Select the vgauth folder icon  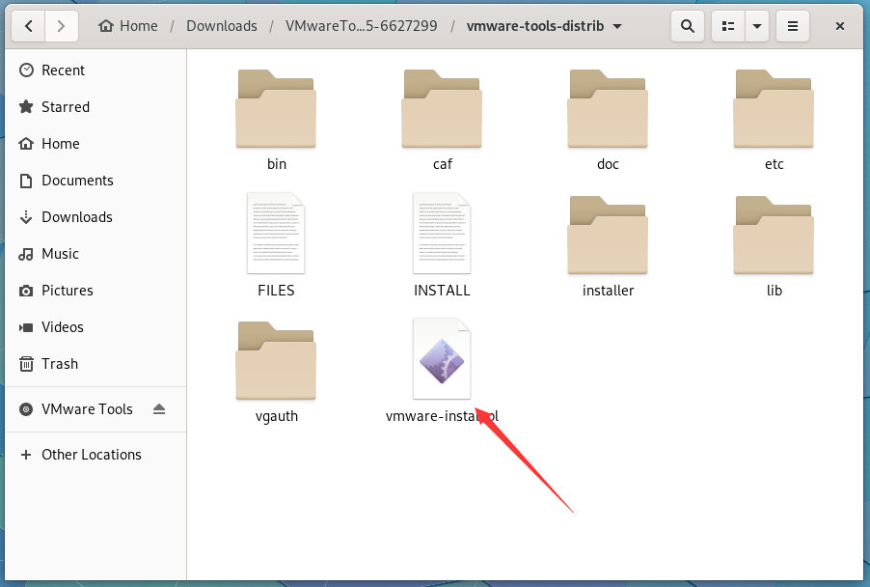(x=276, y=360)
